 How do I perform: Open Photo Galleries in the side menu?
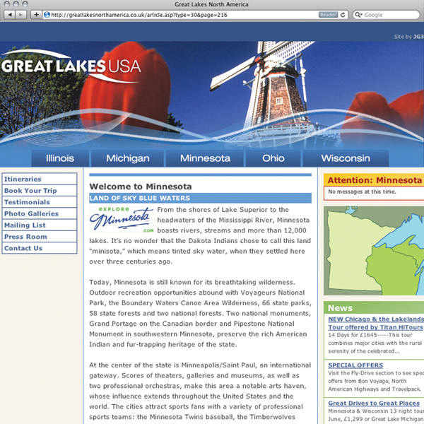point(40,213)
